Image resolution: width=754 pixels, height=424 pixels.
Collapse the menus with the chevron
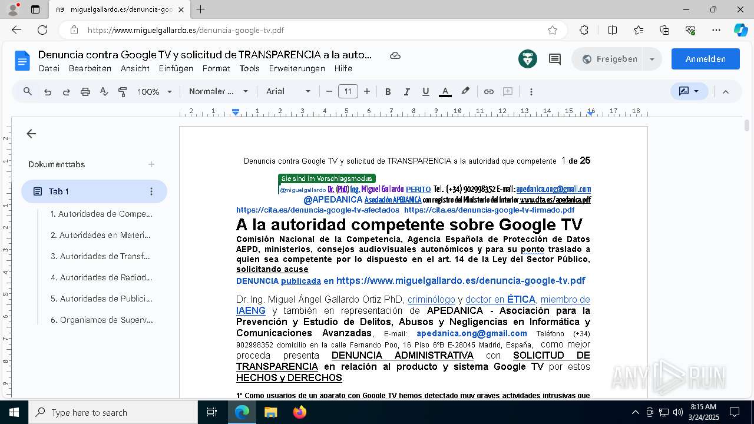coord(726,92)
